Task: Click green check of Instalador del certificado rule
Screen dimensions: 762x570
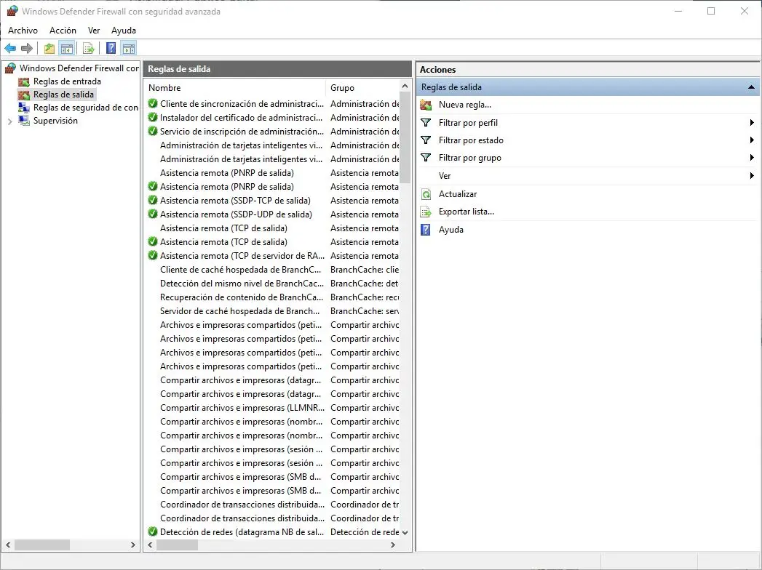Action: pyautogui.click(x=153, y=117)
